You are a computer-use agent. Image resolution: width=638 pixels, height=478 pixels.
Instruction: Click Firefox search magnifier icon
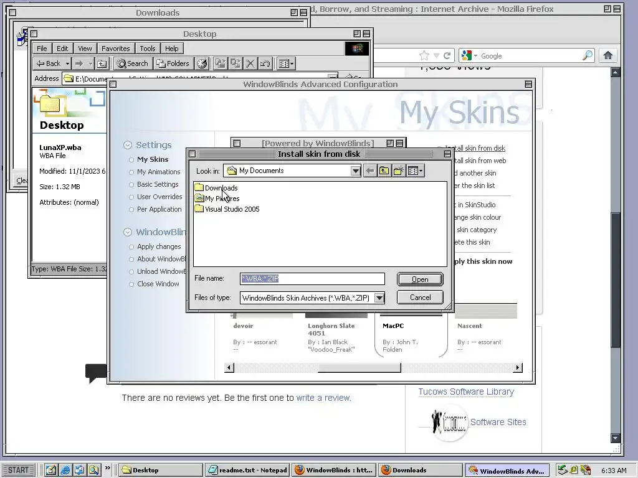point(588,55)
